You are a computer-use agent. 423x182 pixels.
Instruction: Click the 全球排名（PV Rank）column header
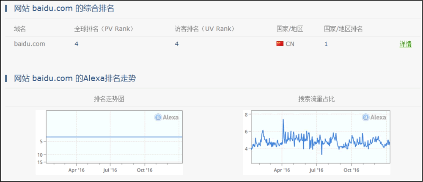click(104, 29)
